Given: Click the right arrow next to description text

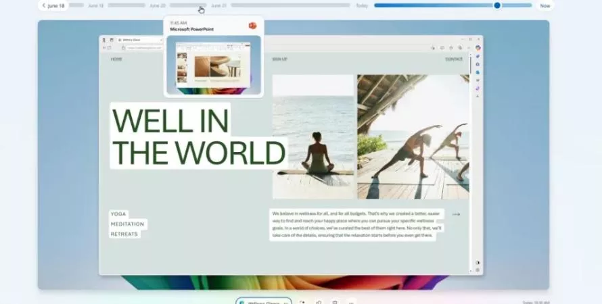Looking at the screenshot, I should (x=456, y=214).
